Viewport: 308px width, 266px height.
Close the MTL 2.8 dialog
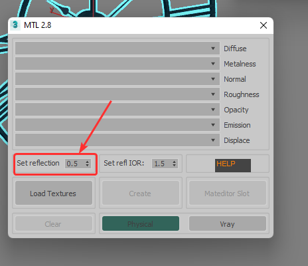(264, 25)
